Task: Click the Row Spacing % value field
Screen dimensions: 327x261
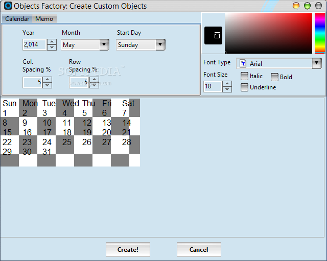Action: pos(79,82)
